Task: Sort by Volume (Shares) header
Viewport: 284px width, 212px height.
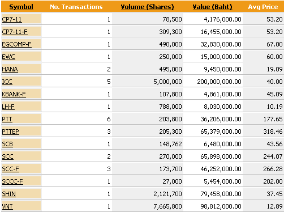Action: click(x=147, y=7)
